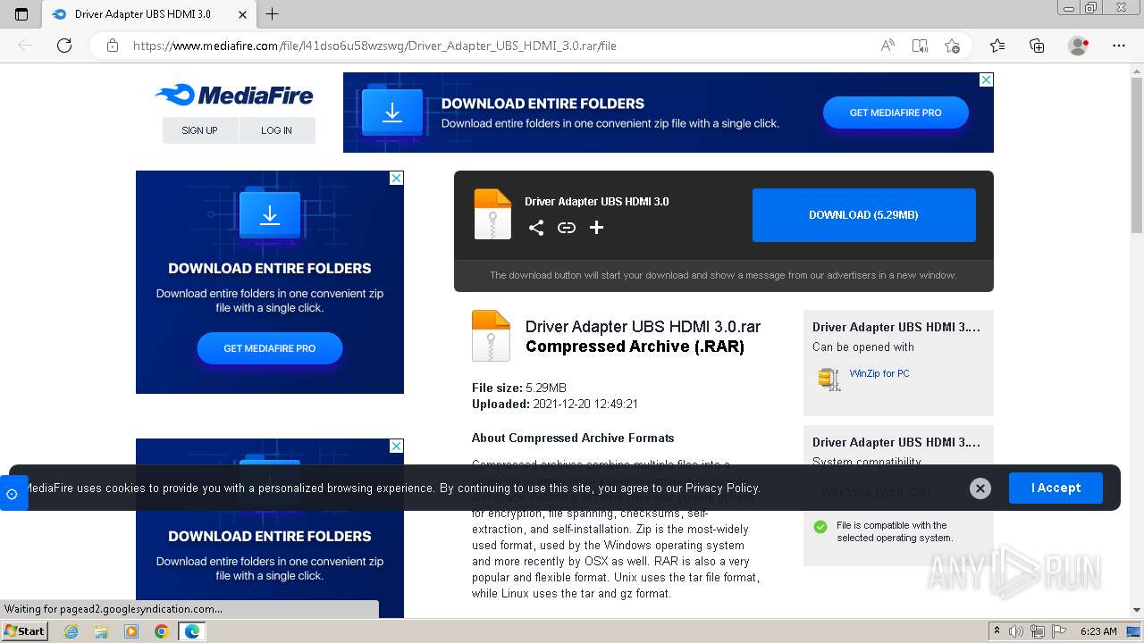Screen dimensions: 1144x643
Task: Add this page to favorites
Action: coord(952,46)
